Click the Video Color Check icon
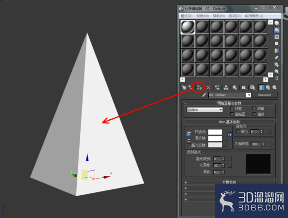Viewport: 288px width, 218px height. [277, 50]
